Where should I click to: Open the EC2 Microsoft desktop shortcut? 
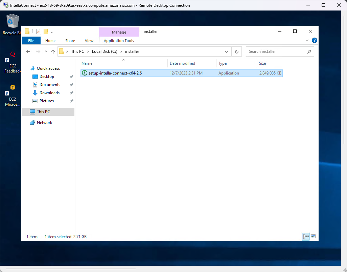pyautogui.click(x=13, y=95)
